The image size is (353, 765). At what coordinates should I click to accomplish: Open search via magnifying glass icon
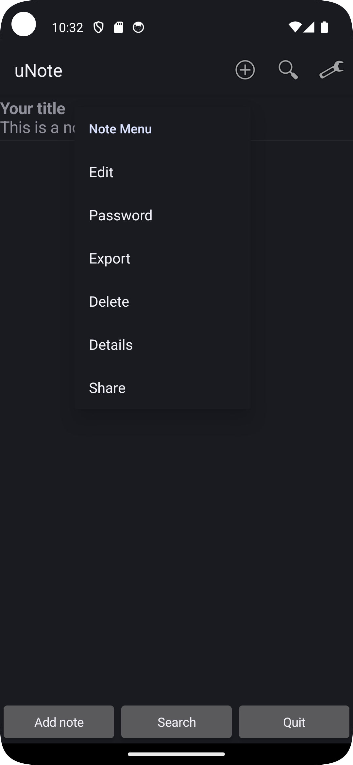(288, 70)
